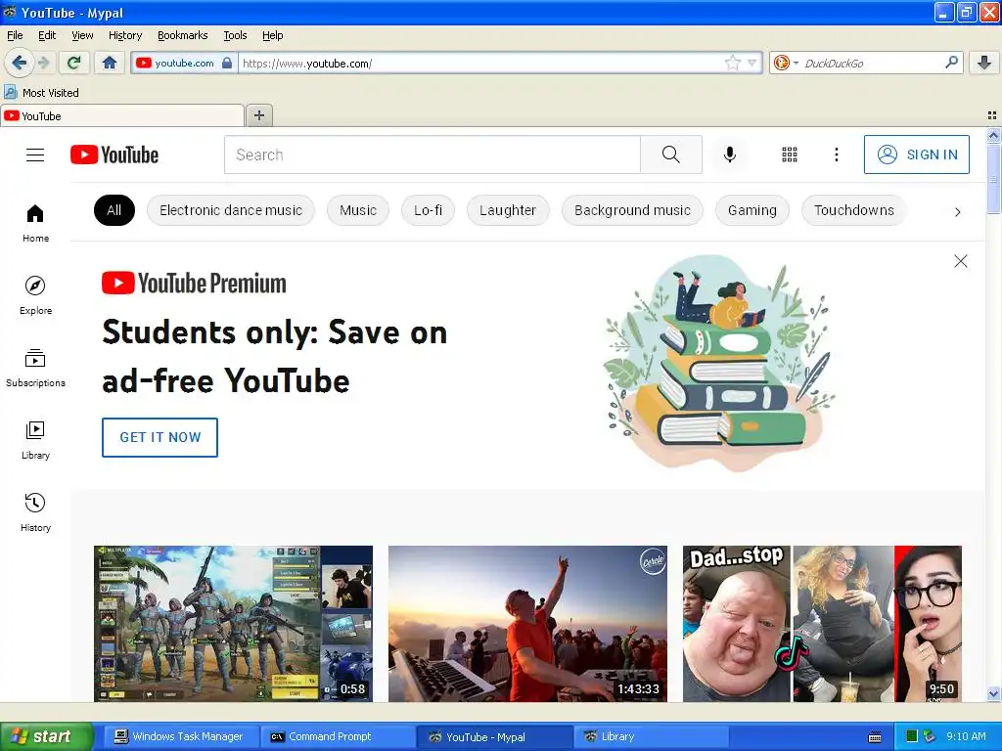The width and height of the screenshot is (1002, 751).
Task: Open Library in the YouTube sidebar
Action: point(35,441)
